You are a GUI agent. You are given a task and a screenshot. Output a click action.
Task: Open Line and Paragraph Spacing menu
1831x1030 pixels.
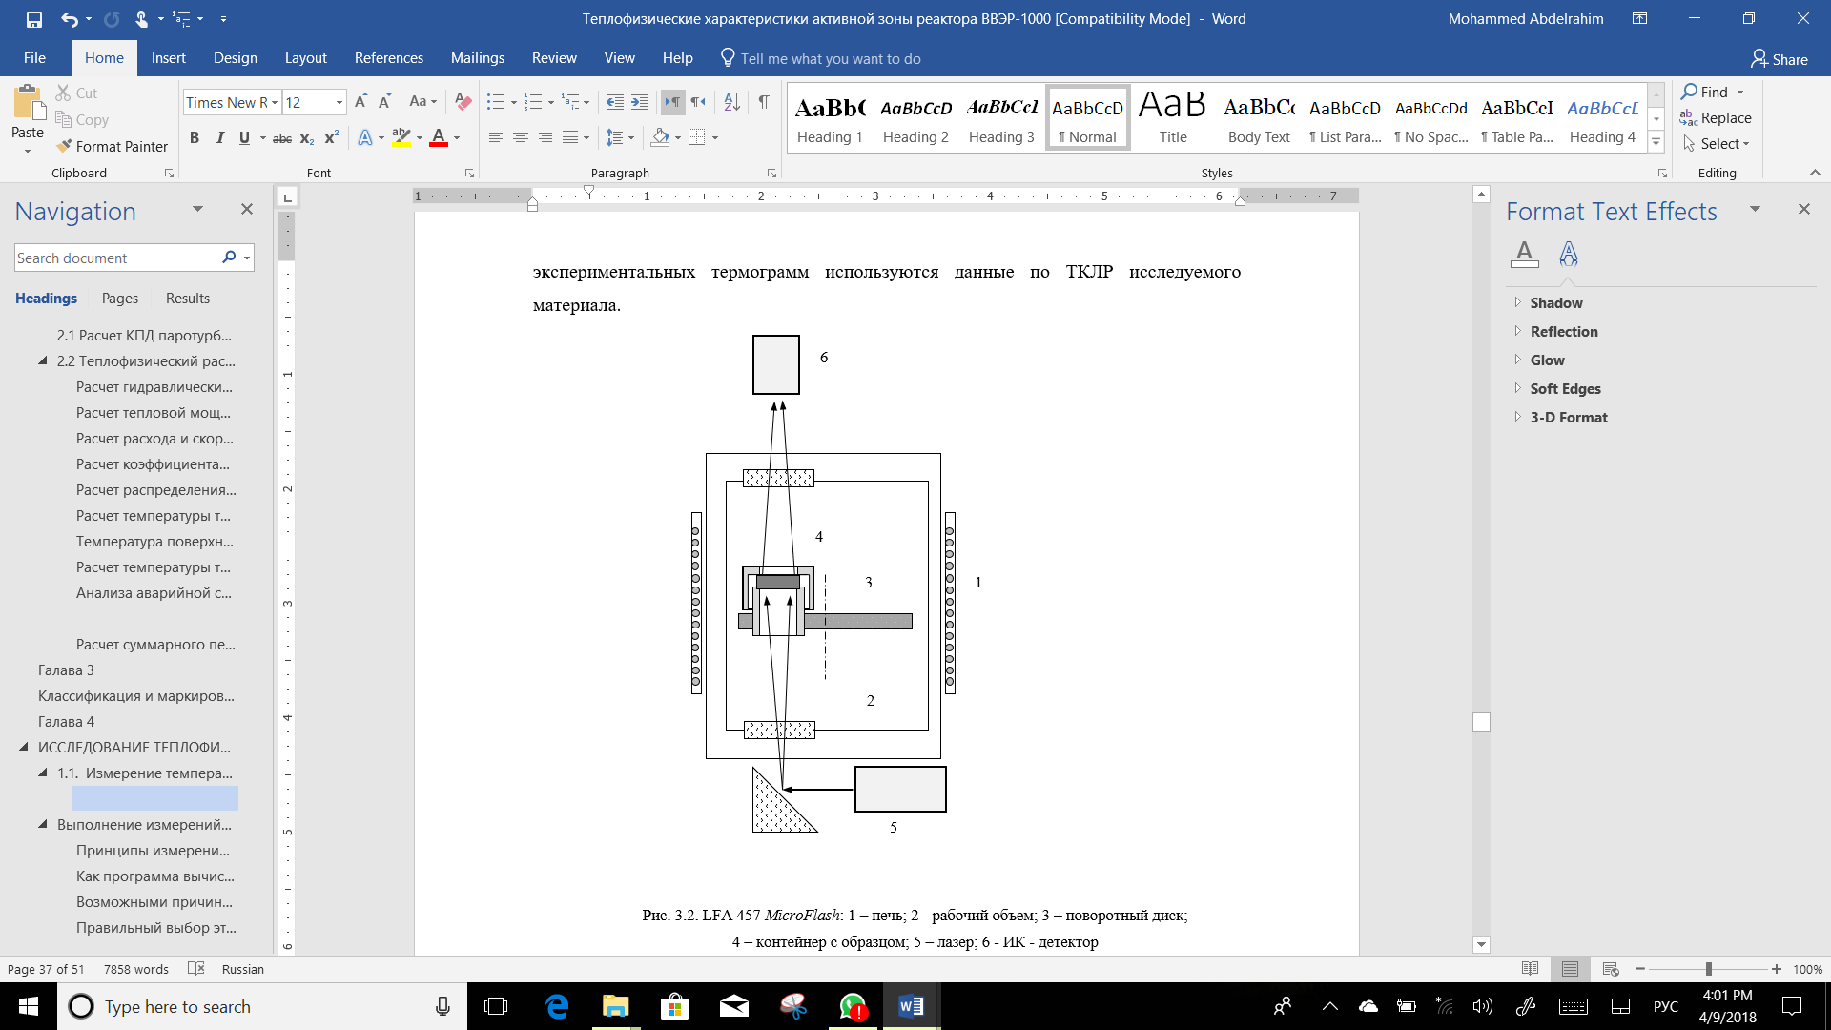click(615, 138)
